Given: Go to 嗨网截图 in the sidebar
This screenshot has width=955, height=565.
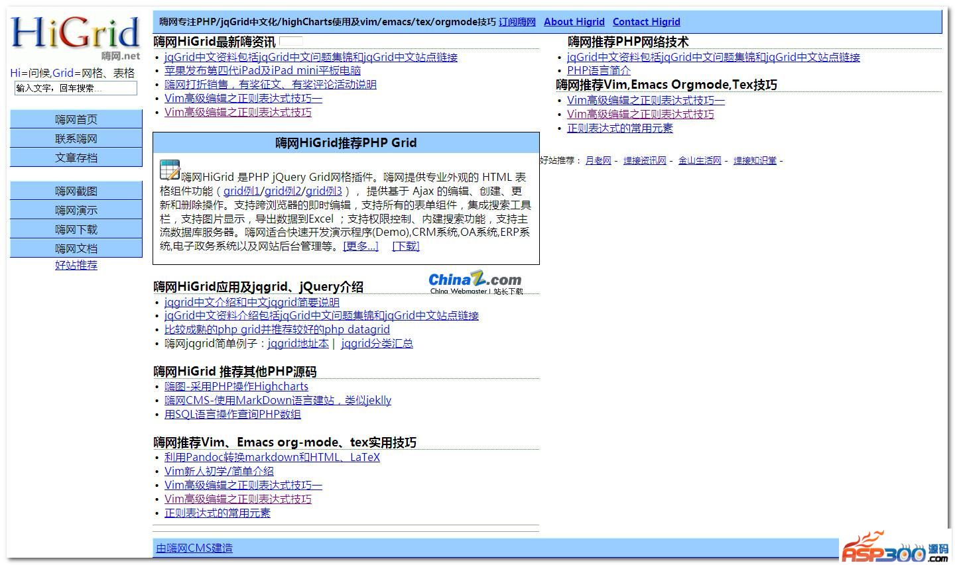Looking at the screenshot, I should (x=76, y=191).
